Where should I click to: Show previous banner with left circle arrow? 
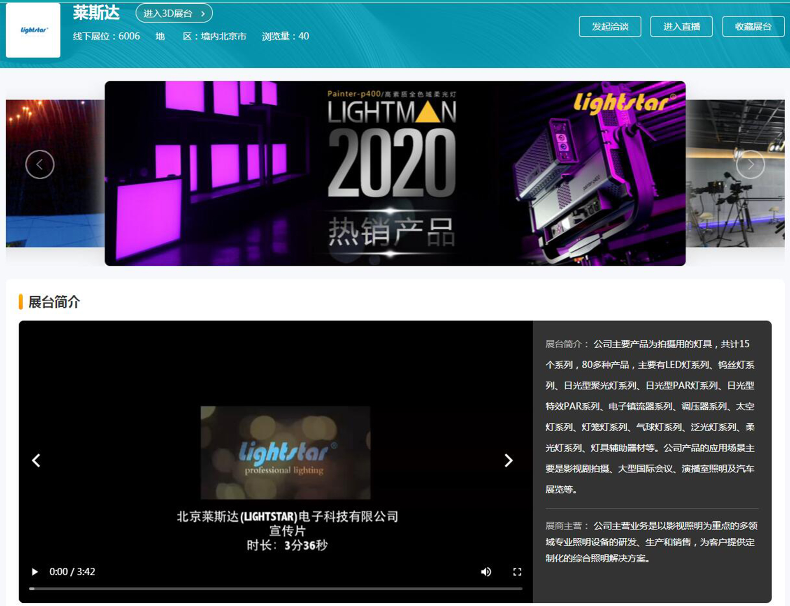pos(40,164)
